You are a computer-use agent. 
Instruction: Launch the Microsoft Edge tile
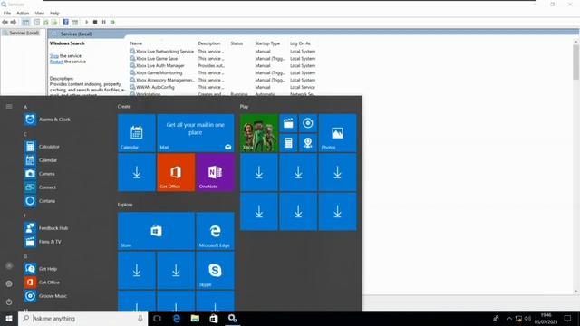tap(216, 231)
